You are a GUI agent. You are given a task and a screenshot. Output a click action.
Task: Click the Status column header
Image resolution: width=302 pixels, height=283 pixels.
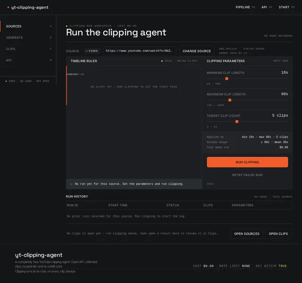pyautogui.click(x=173, y=206)
